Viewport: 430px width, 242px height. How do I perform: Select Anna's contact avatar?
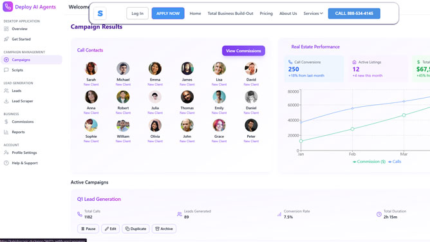[x=91, y=97]
